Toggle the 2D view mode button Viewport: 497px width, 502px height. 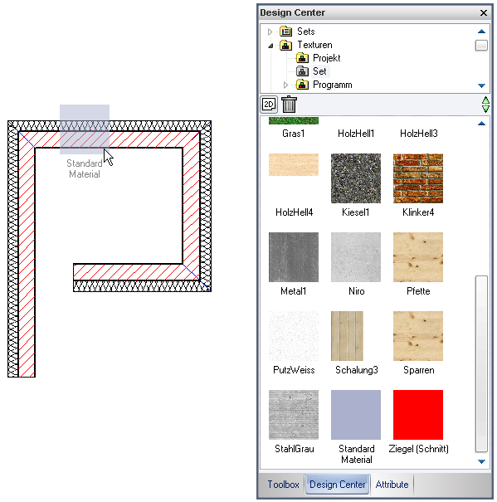[269, 105]
